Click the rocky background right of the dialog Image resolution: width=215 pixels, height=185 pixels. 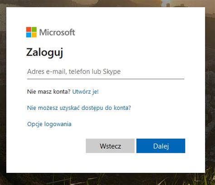(x=210, y=90)
